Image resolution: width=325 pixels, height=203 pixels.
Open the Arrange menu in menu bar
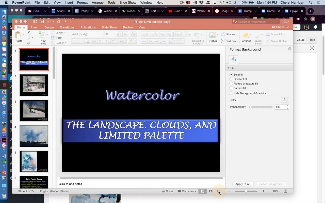click(98, 3)
